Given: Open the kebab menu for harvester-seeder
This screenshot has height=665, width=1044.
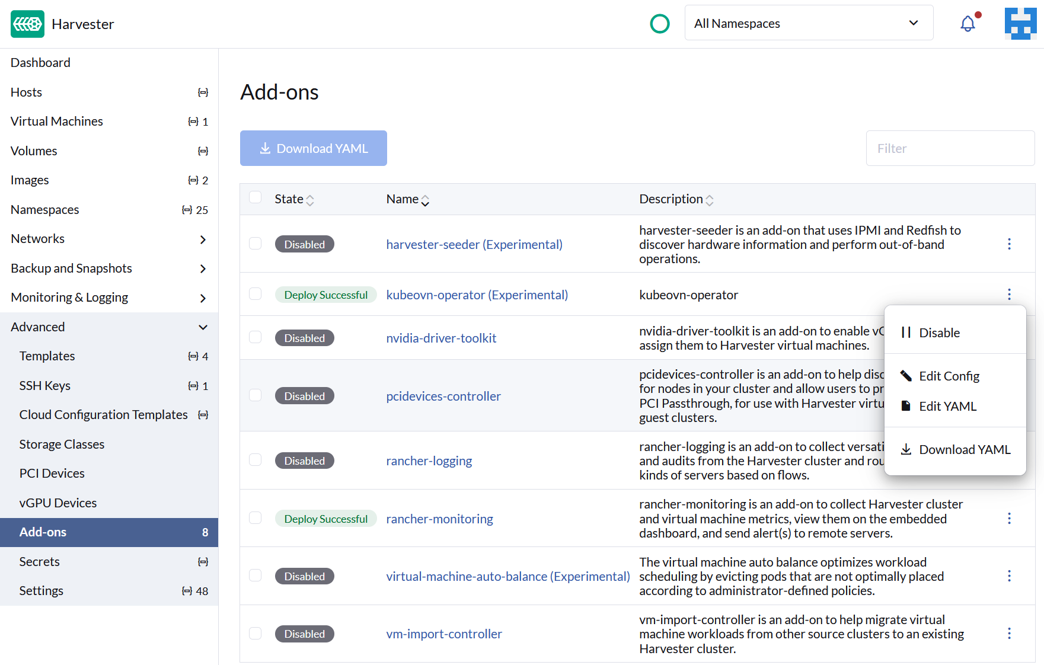Looking at the screenshot, I should pos(1009,244).
